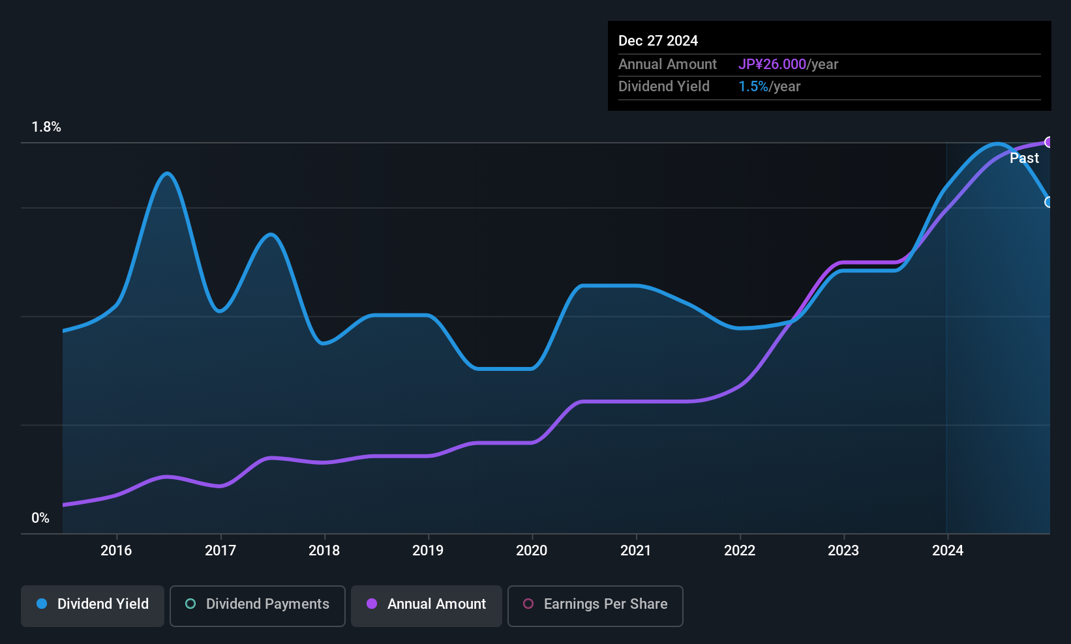Select the 2016 x-axis label
1071x644 pixels.
click(x=116, y=551)
